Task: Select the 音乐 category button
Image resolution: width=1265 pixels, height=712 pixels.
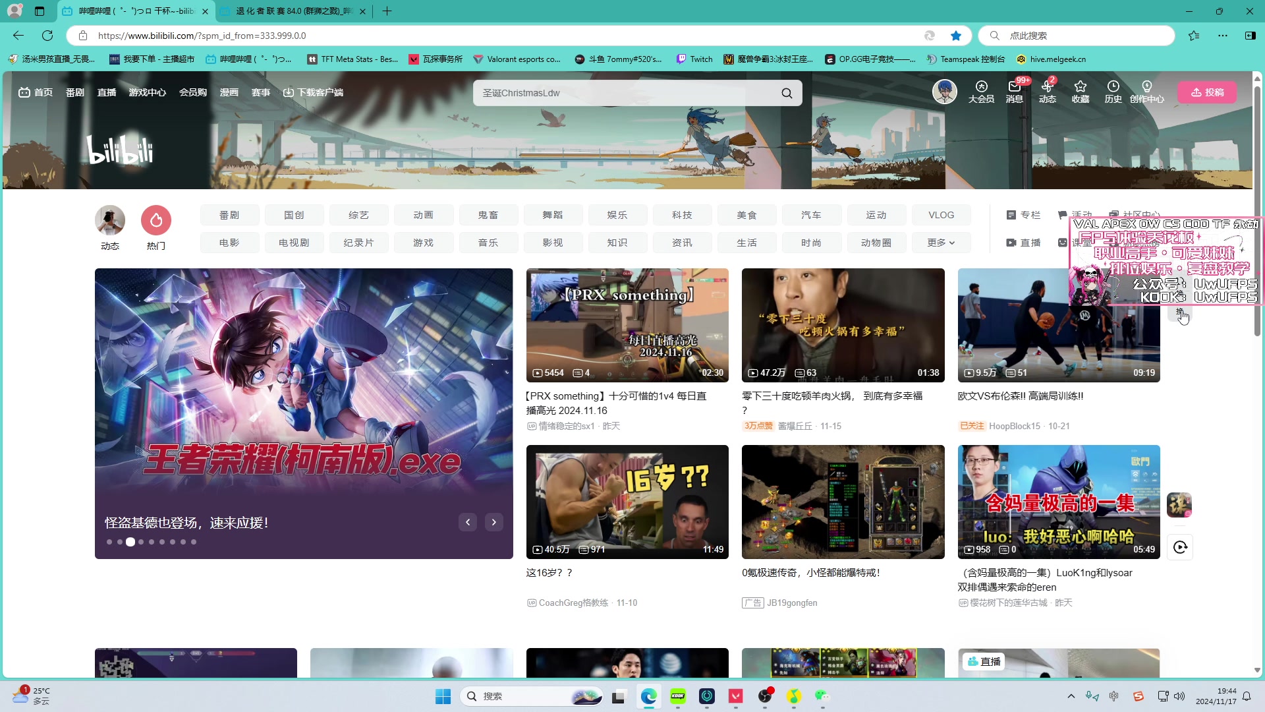Action: (x=488, y=243)
